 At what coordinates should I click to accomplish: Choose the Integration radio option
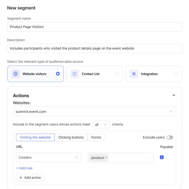pyautogui.click(x=176, y=74)
